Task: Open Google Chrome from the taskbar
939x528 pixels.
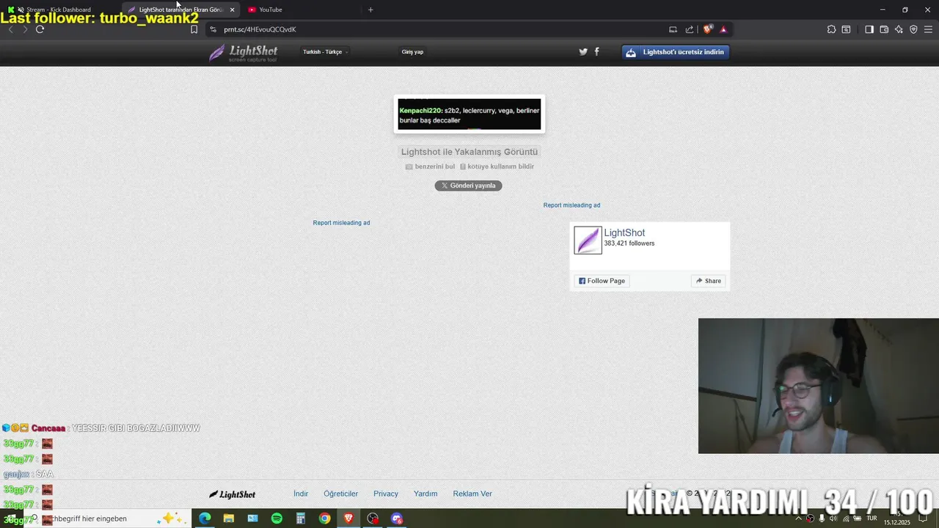Action: (324, 518)
